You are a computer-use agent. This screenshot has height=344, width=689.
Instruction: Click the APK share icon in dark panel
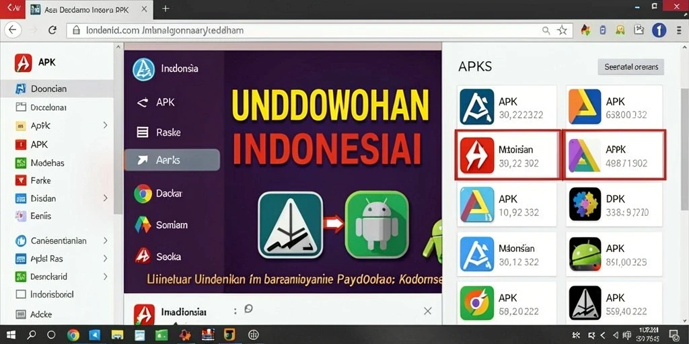[x=143, y=103]
